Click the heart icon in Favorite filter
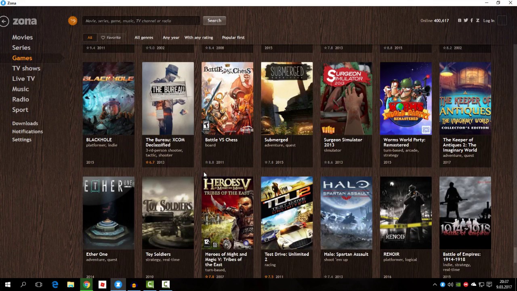The width and height of the screenshot is (517, 291). [103, 38]
